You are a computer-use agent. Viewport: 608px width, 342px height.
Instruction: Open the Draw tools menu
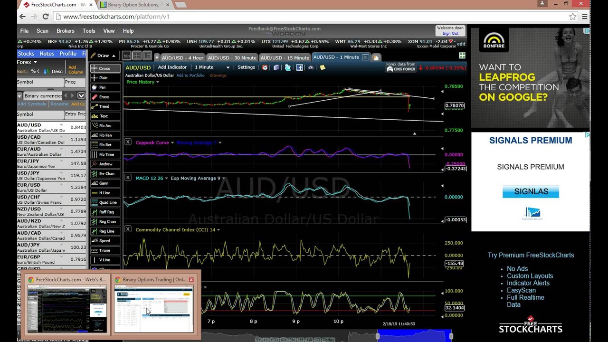[103, 56]
